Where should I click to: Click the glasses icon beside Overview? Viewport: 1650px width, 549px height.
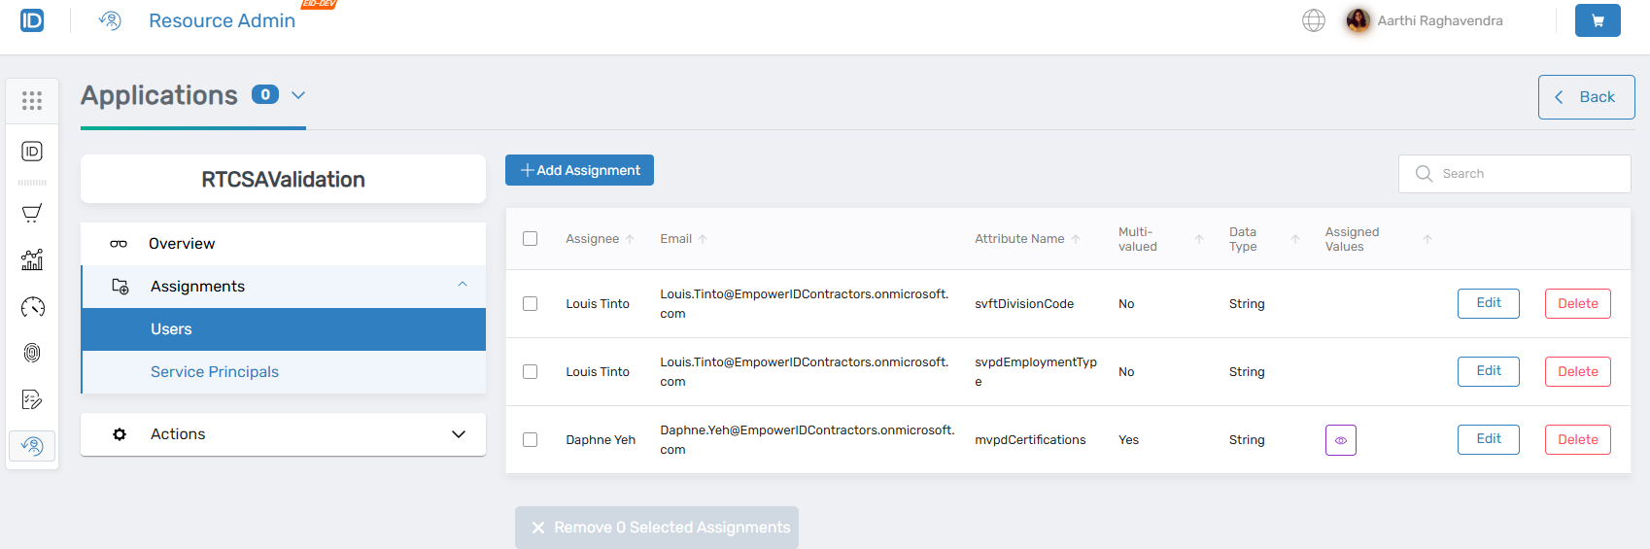coord(119,244)
